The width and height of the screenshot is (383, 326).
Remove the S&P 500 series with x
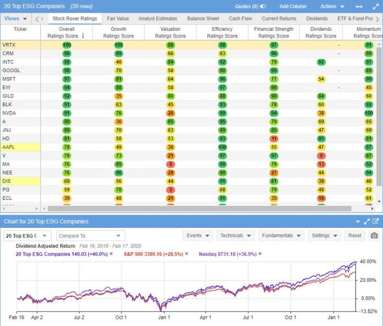coord(187,254)
